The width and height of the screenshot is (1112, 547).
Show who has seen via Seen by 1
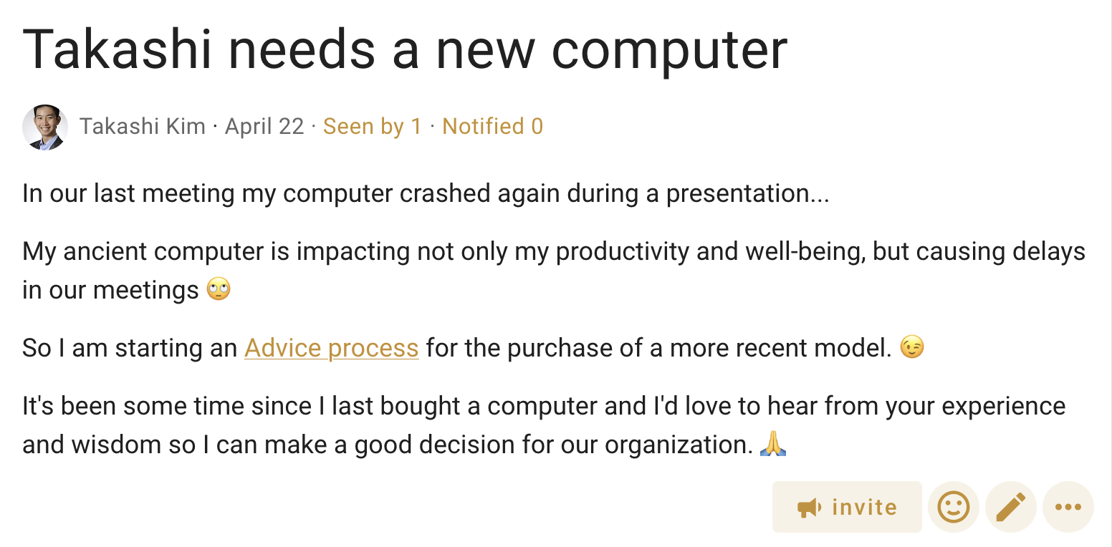pos(373,127)
